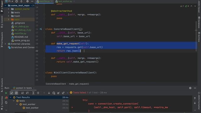Open the Favorites tool window tab
This screenshot has height=113, width=201.
(2, 103)
